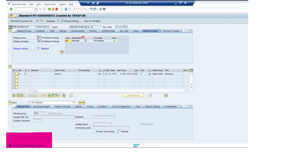Collapse the header section expander icon
Image resolution: width=285 pixels, height=157 pixels.
point(10,31)
